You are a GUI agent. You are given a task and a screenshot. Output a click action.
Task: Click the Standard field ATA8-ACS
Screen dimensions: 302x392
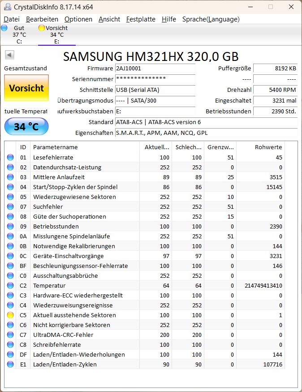coord(206,122)
